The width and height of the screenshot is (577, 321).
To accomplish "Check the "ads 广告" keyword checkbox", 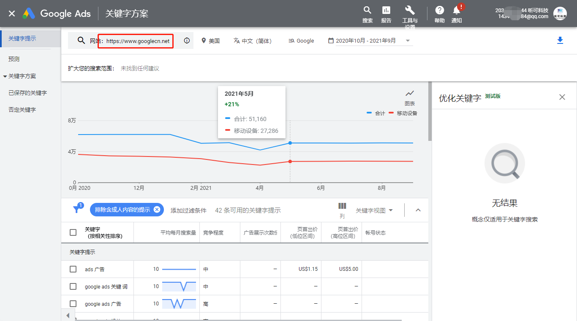I will tap(73, 269).
